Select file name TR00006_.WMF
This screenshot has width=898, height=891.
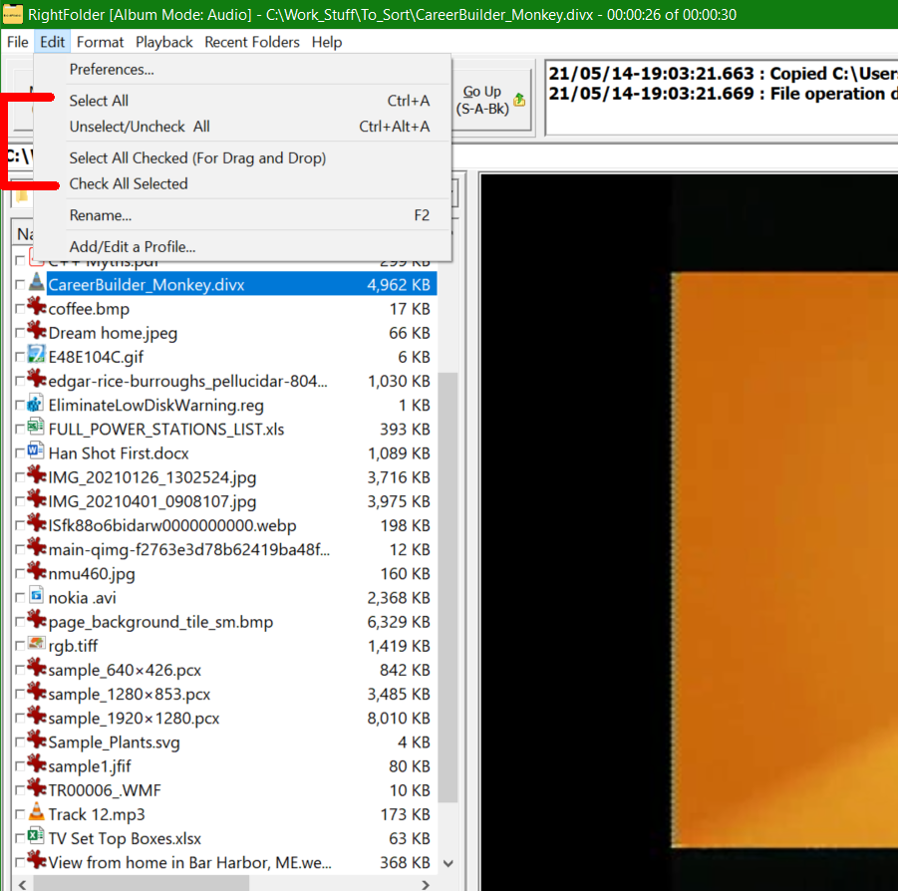pyautogui.click(x=105, y=790)
